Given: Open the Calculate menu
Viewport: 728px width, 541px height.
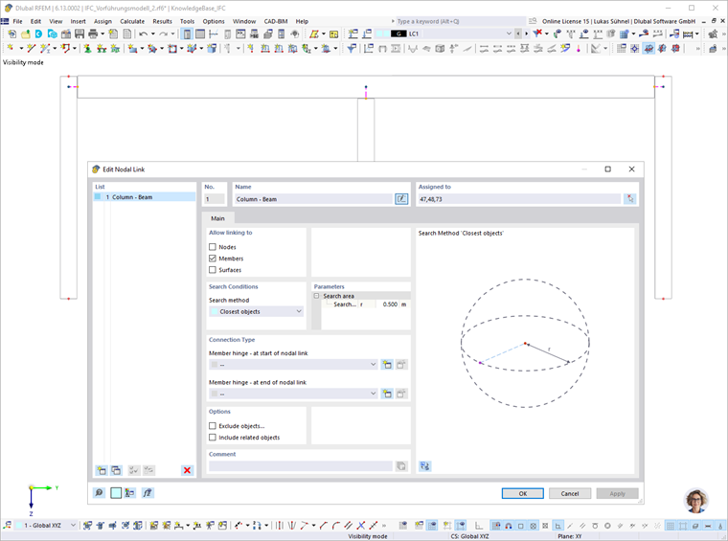Looking at the screenshot, I should click(132, 21).
